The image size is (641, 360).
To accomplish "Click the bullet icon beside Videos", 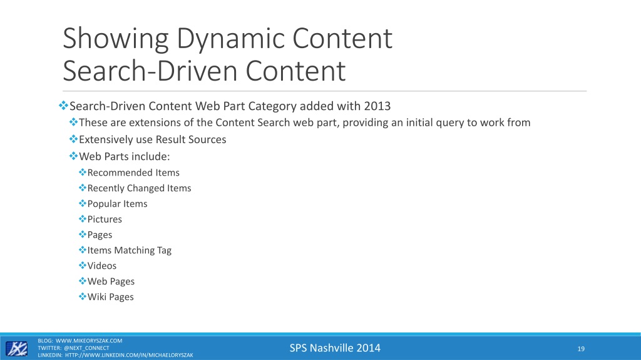I will [x=83, y=266].
